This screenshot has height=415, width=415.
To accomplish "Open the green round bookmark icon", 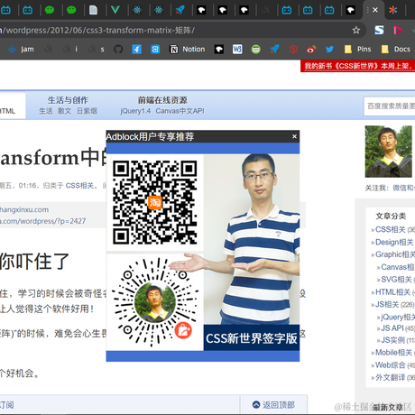I will (x=255, y=49).
